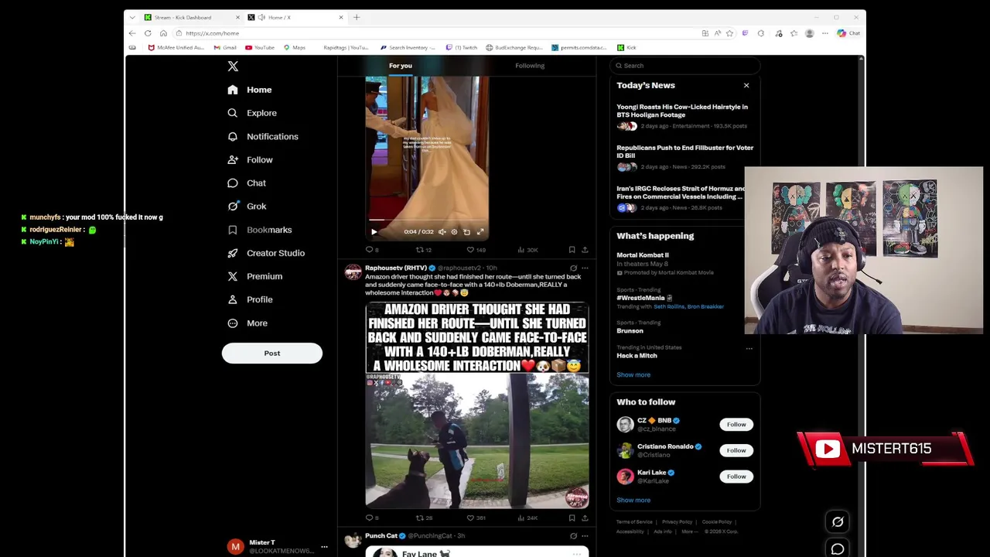Repost the Raphousetv post with 28 reposts
Image resolution: width=990 pixels, height=557 pixels.
[424, 518]
